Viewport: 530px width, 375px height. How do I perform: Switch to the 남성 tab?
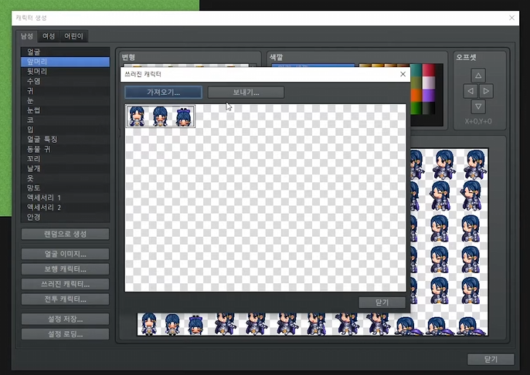(x=27, y=36)
